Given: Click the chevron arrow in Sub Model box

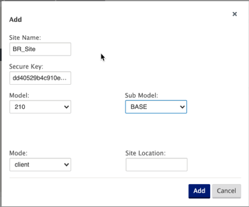Looking at the screenshot, I should [x=183, y=107].
